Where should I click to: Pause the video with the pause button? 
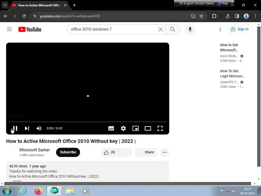(15, 128)
